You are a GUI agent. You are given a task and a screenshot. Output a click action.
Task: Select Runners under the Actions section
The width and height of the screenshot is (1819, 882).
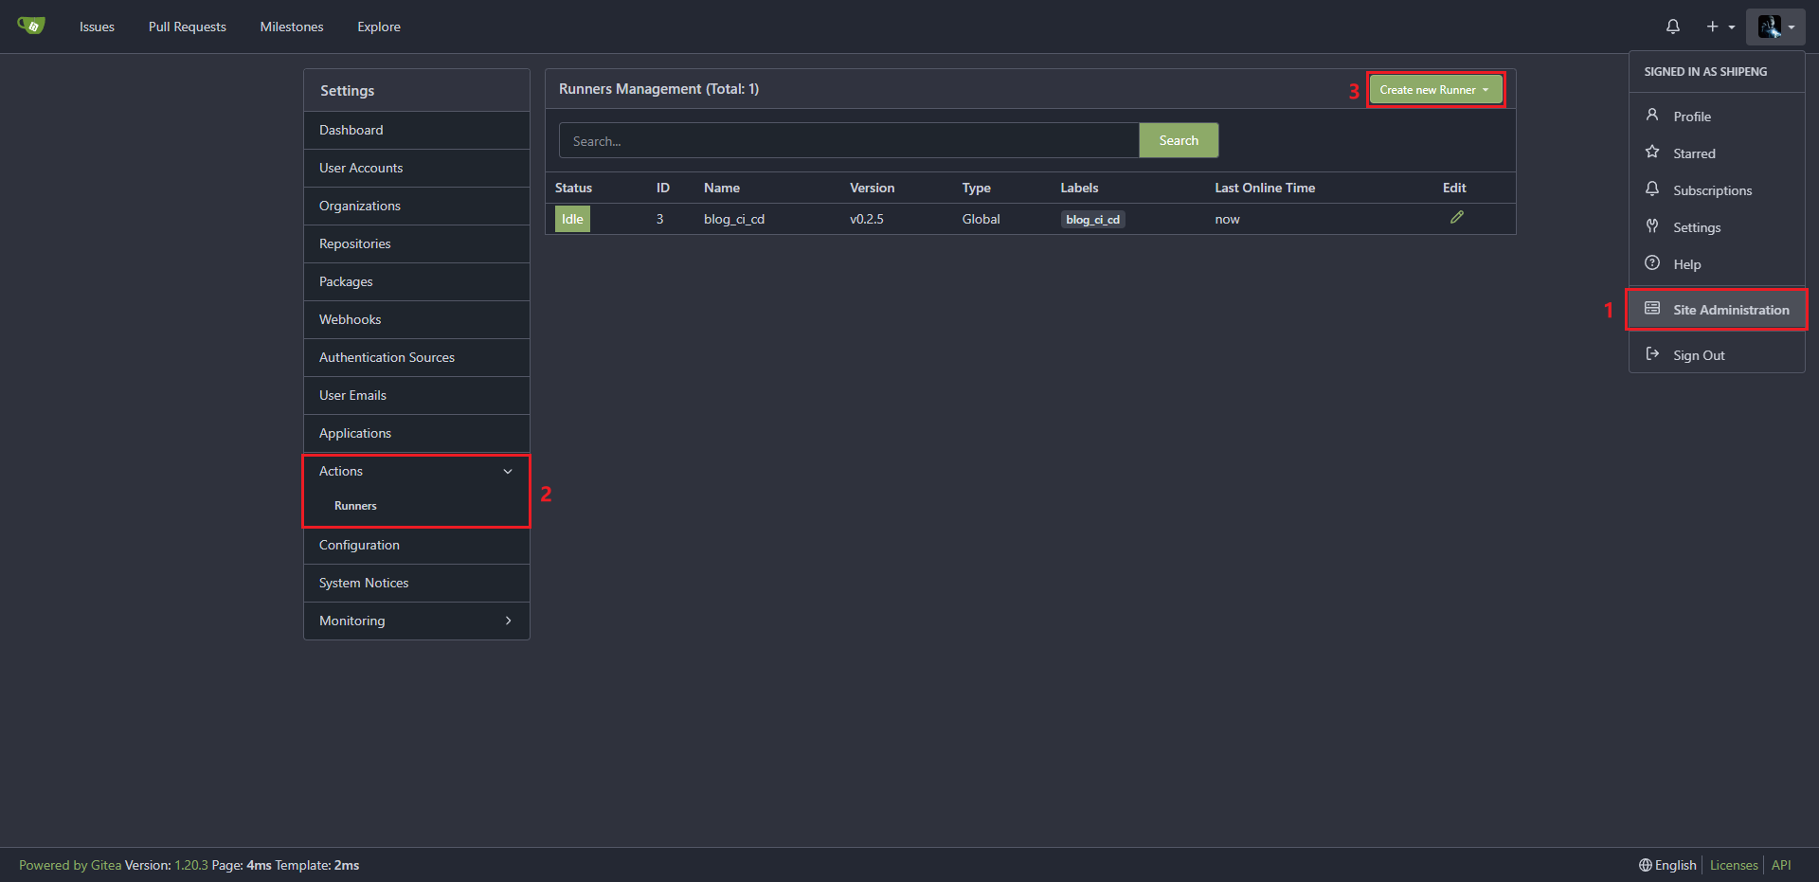pos(355,506)
